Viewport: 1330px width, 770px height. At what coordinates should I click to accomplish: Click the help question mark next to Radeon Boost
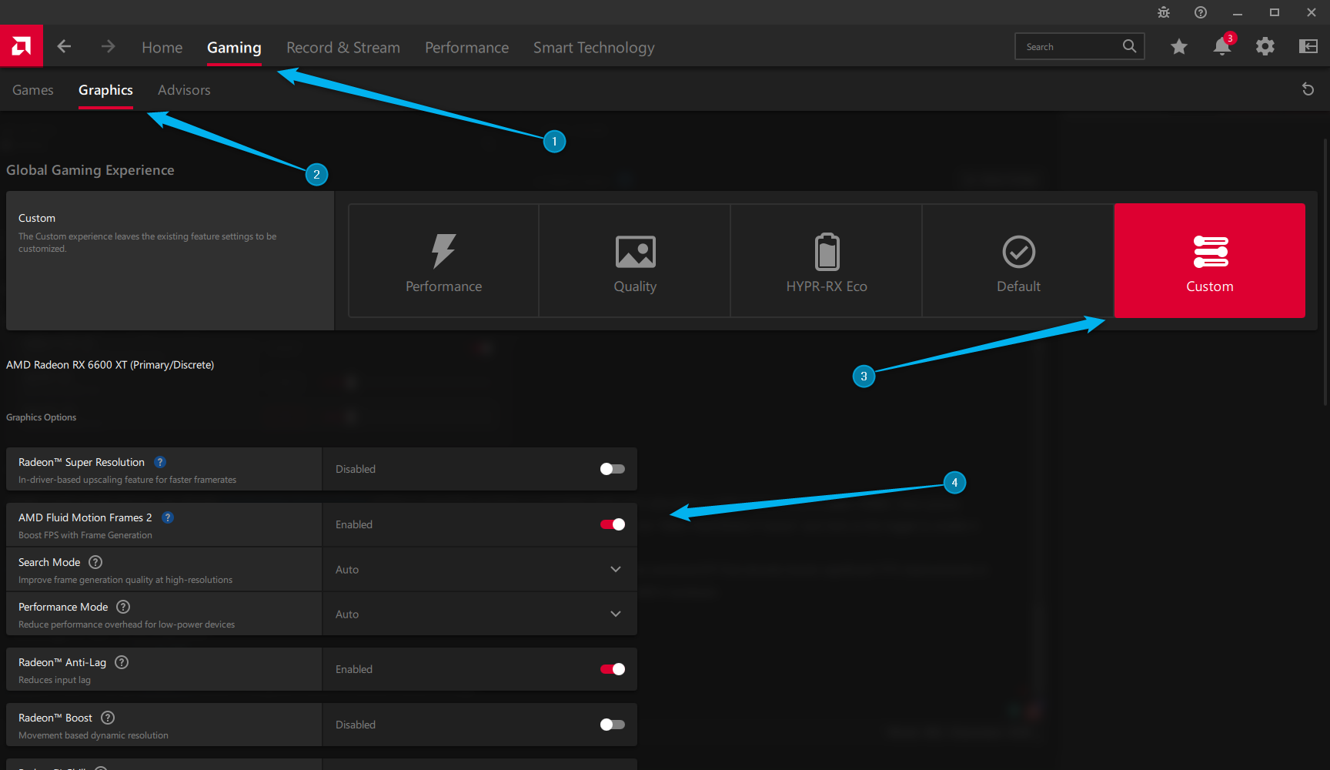[107, 717]
